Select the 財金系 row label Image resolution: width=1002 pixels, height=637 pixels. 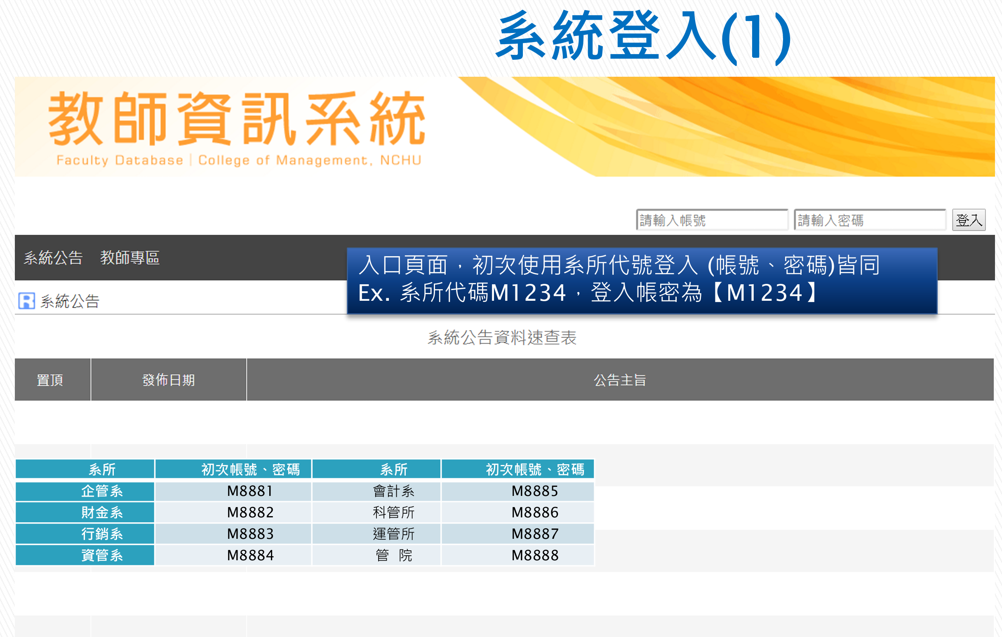[85, 512]
